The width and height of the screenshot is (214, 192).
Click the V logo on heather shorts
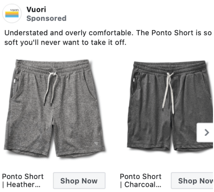[96, 143]
